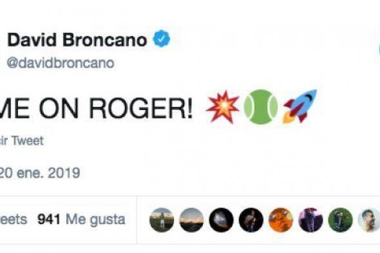Open the orange liker avatar
The height and width of the screenshot is (253, 380).
(281, 220)
